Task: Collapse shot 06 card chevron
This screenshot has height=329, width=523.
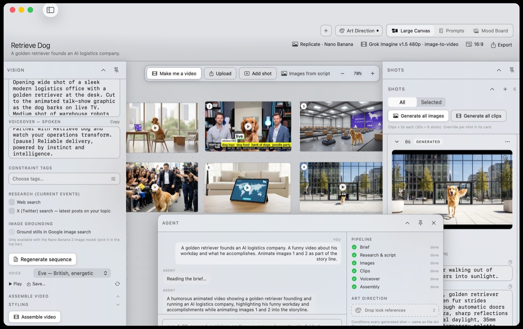Action: coord(397,142)
